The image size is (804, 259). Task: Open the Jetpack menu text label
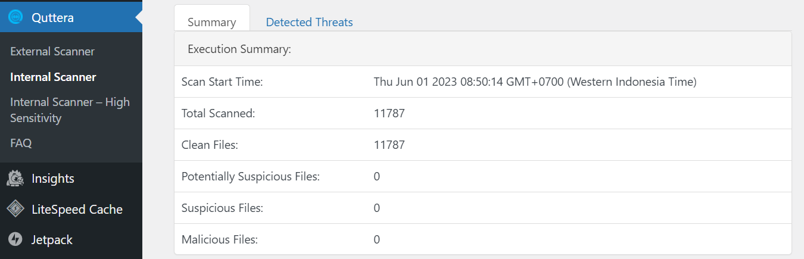[x=52, y=240]
